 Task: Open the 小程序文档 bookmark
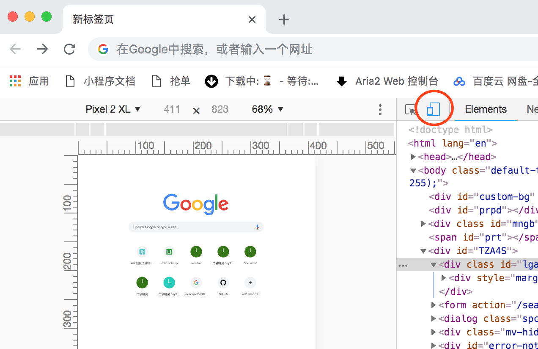(x=101, y=81)
